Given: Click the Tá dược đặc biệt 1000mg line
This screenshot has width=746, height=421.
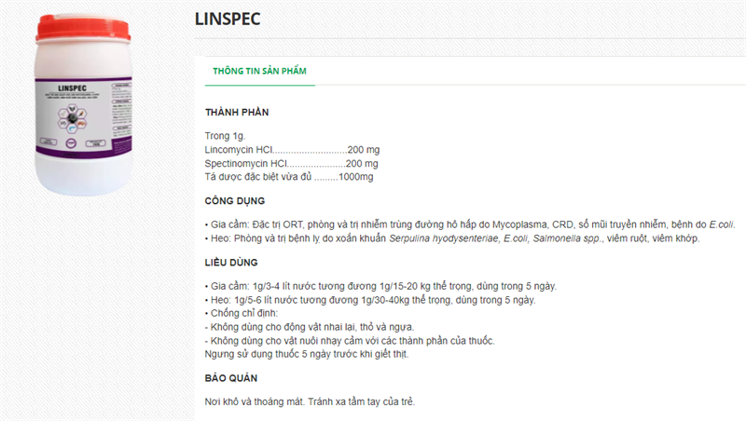Looking at the screenshot, I should [x=289, y=177].
